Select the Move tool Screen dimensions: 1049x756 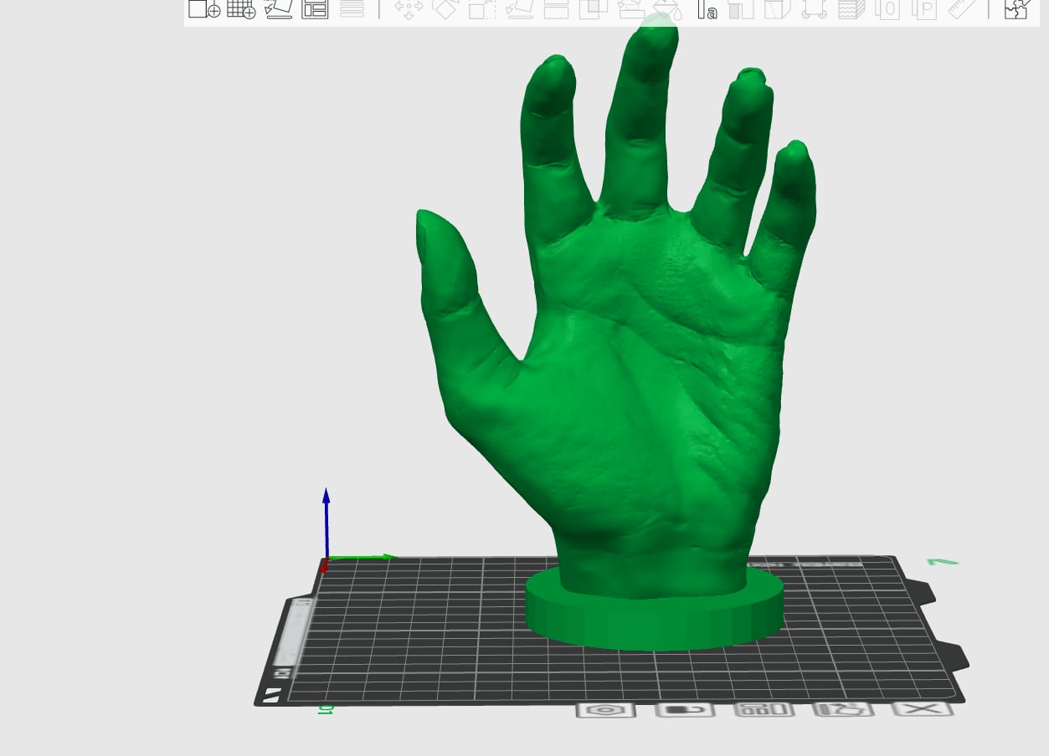(409, 9)
